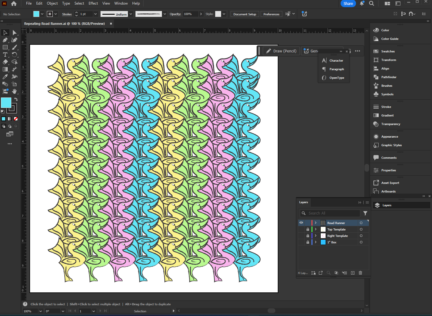The width and height of the screenshot is (432, 316).
Task: Click the cyan Fill color swatch in toolbar
Action: point(6,103)
